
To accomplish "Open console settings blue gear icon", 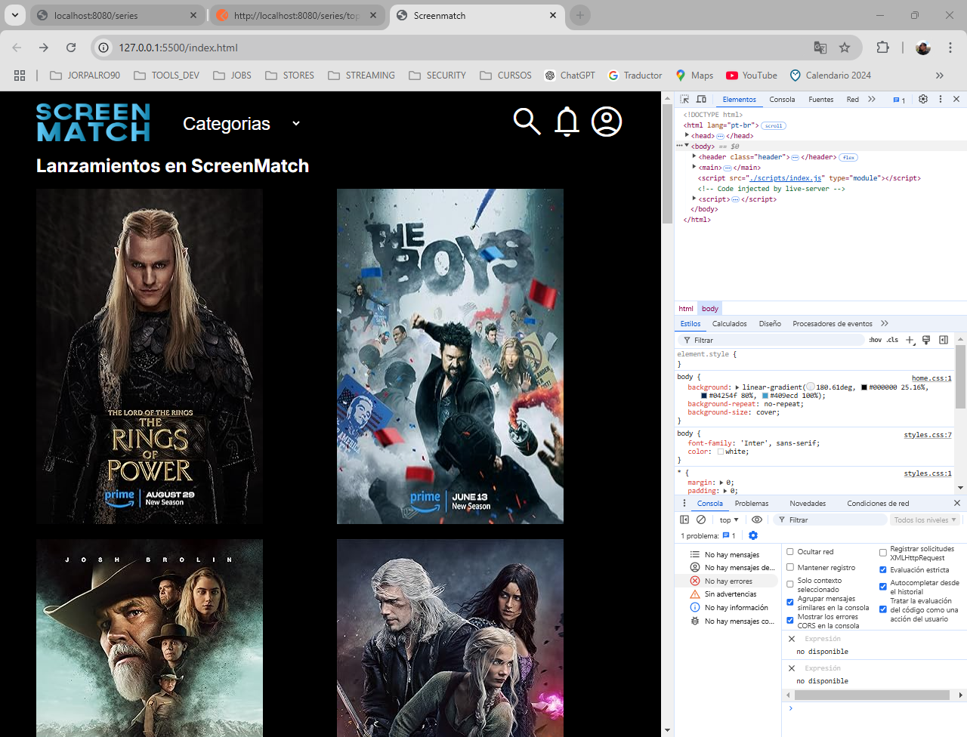I will [753, 535].
